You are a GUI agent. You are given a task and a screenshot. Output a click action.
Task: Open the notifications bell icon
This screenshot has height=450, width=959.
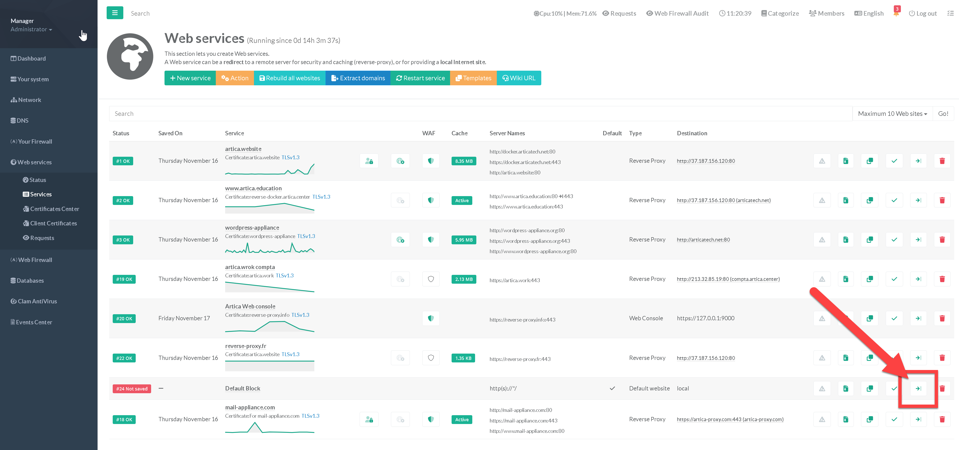point(896,13)
